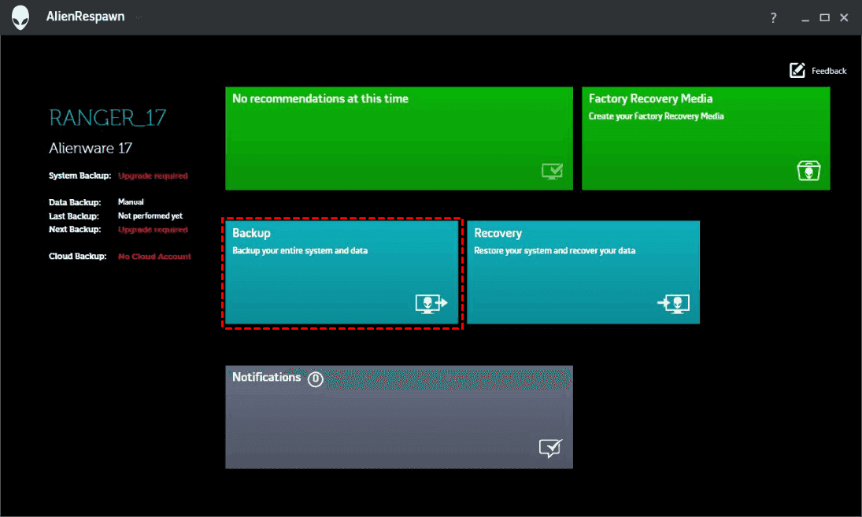
Task: Click the notifications count badge showing 0
Action: click(x=315, y=379)
